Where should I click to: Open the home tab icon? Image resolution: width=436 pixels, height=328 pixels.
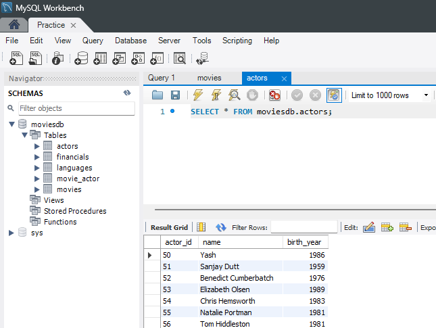[x=14, y=25]
